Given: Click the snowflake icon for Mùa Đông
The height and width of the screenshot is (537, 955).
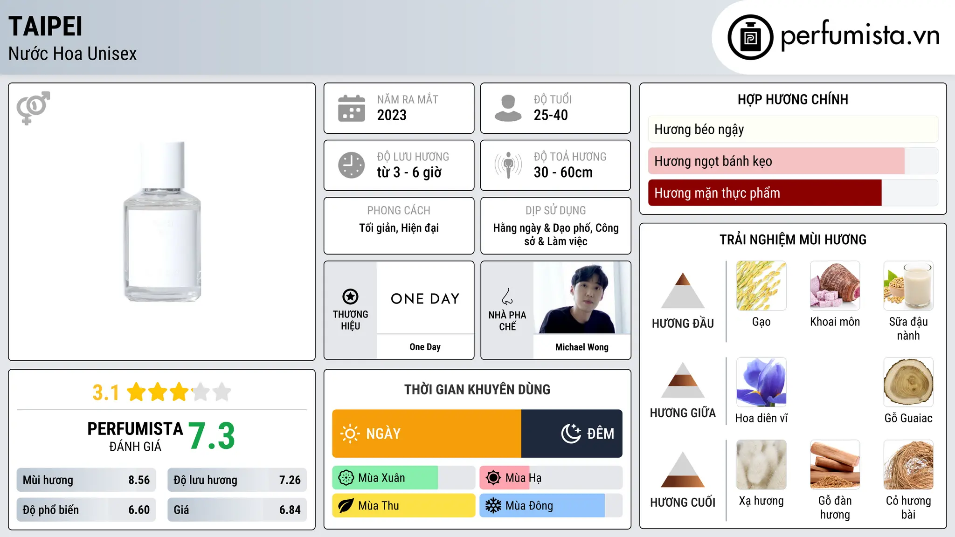Looking at the screenshot, I should pyautogui.click(x=493, y=506).
